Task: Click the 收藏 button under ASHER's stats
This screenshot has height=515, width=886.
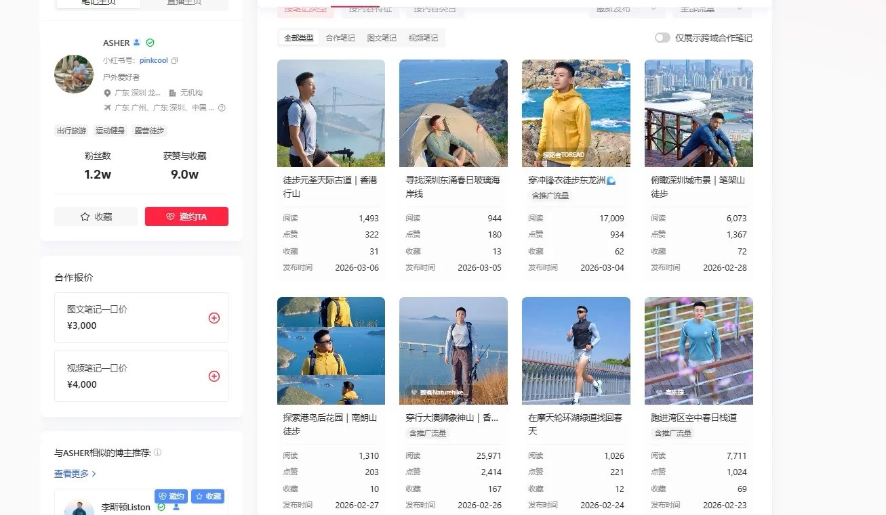Action: [96, 217]
